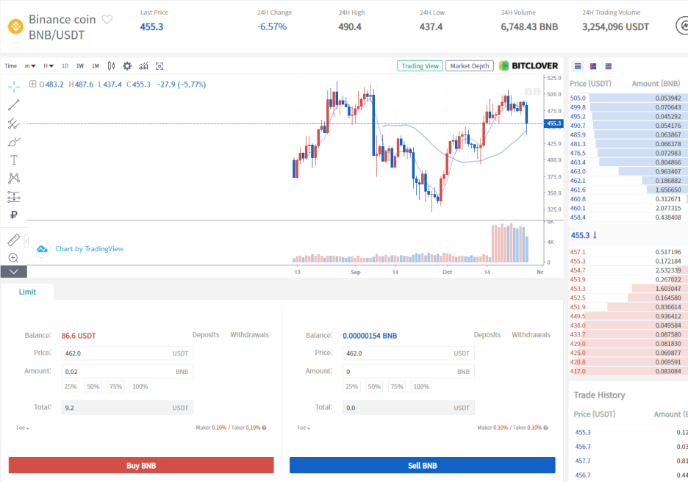Screen dimensions: 688x482
Task: Open the hours interval dropdown
Action: click(x=49, y=66)
